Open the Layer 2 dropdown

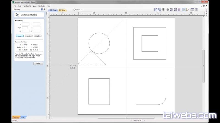(78, 10)
